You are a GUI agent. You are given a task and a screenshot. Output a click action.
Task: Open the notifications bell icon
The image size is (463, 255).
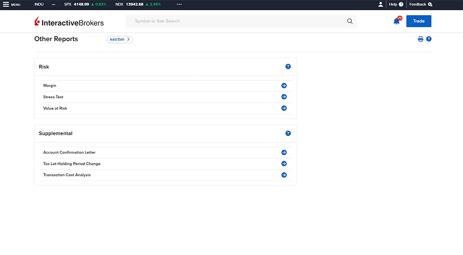396,21
